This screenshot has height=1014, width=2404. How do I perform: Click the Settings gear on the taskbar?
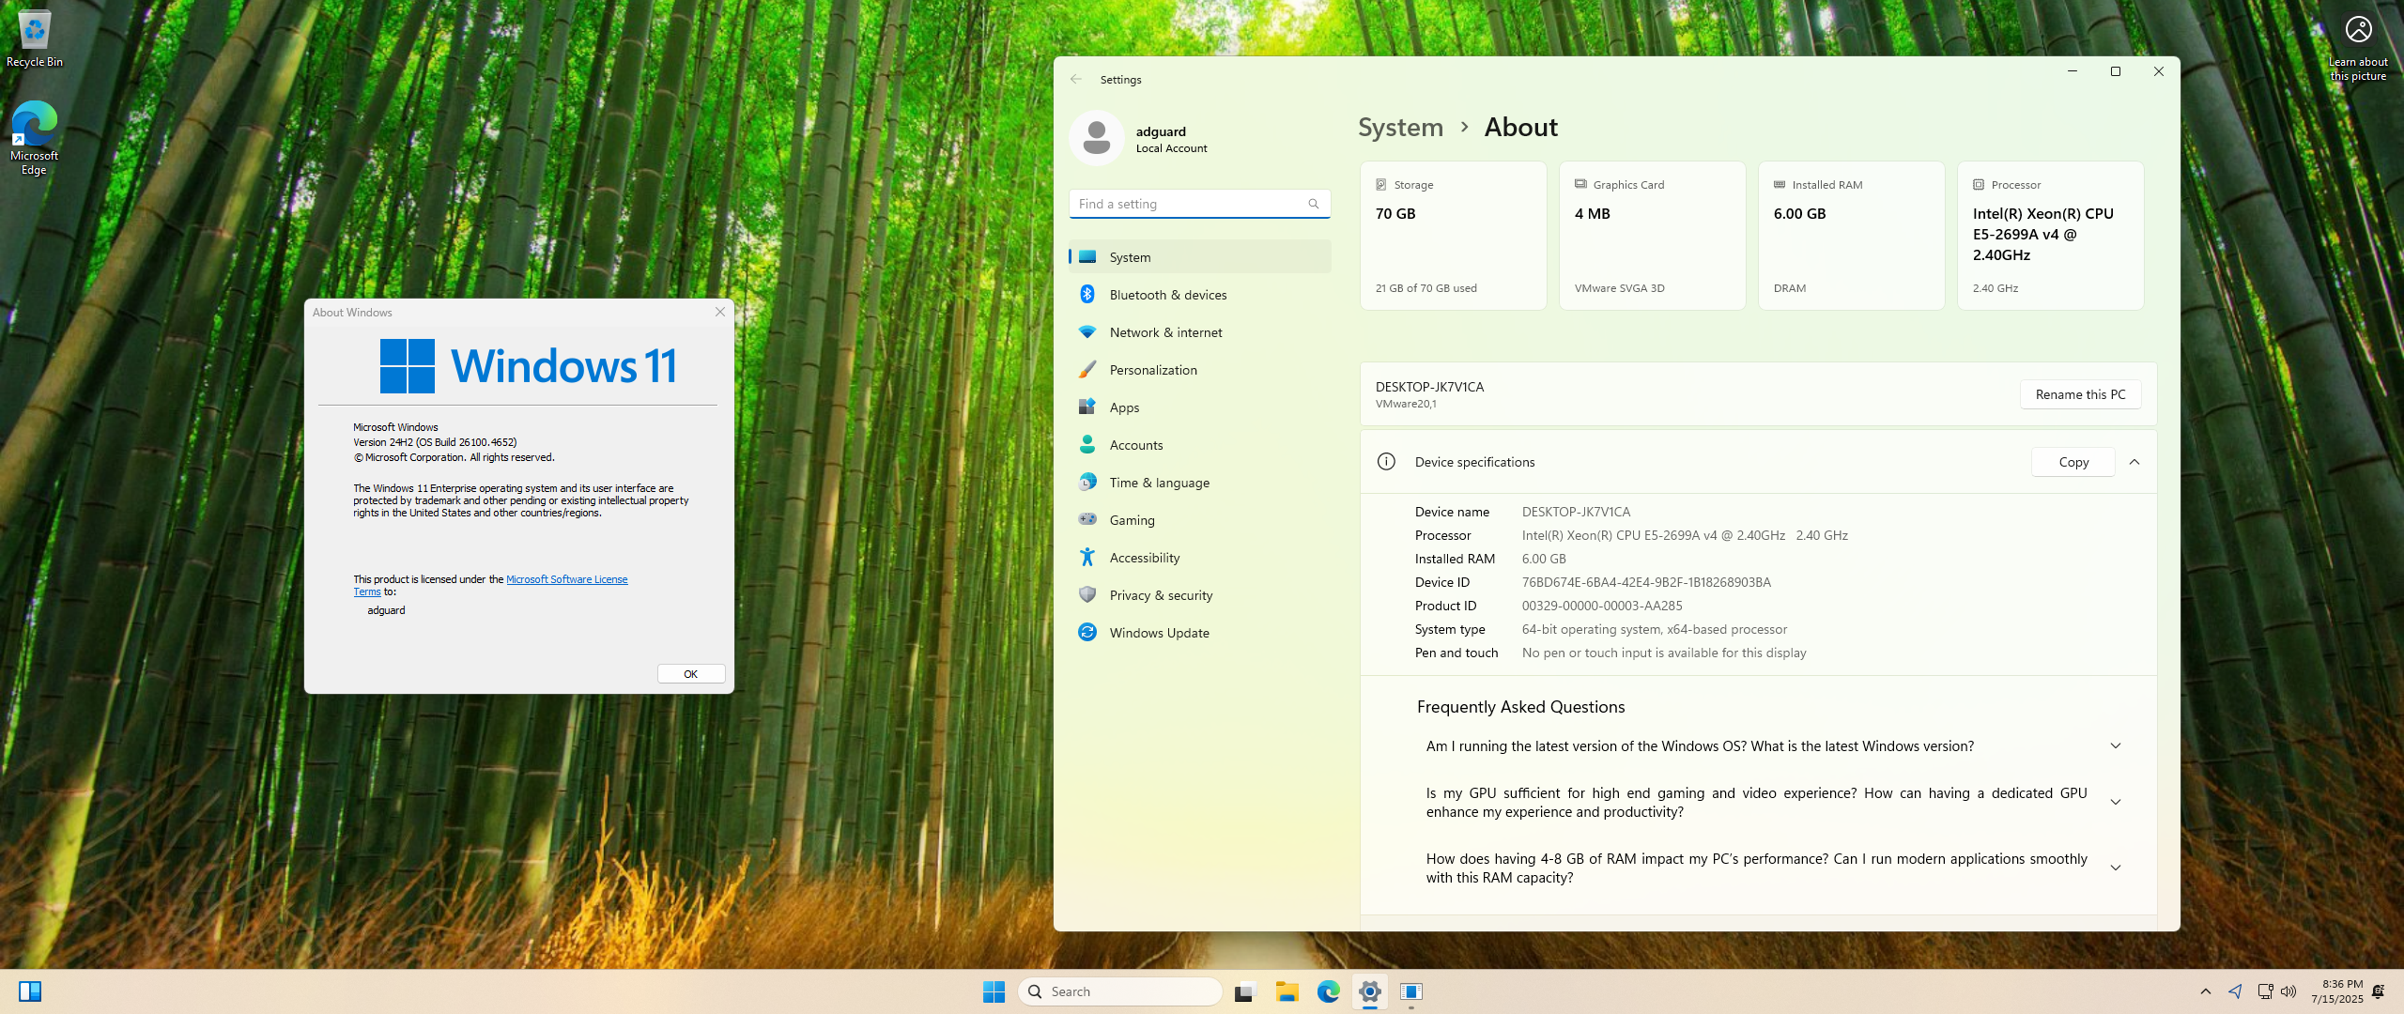point(1370,991)
